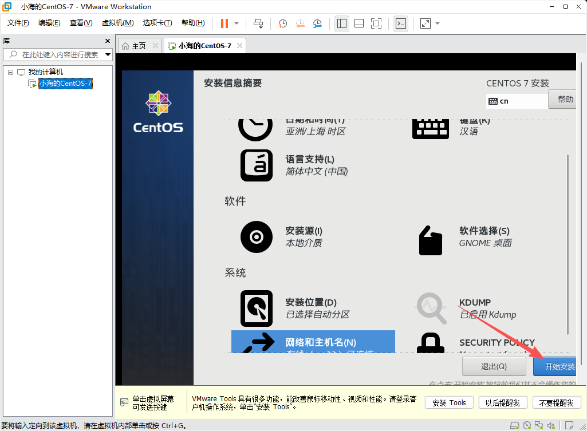
Task: Open the 选项卡(T) menu
Action: pyautogui.click(x=157, y=23)
